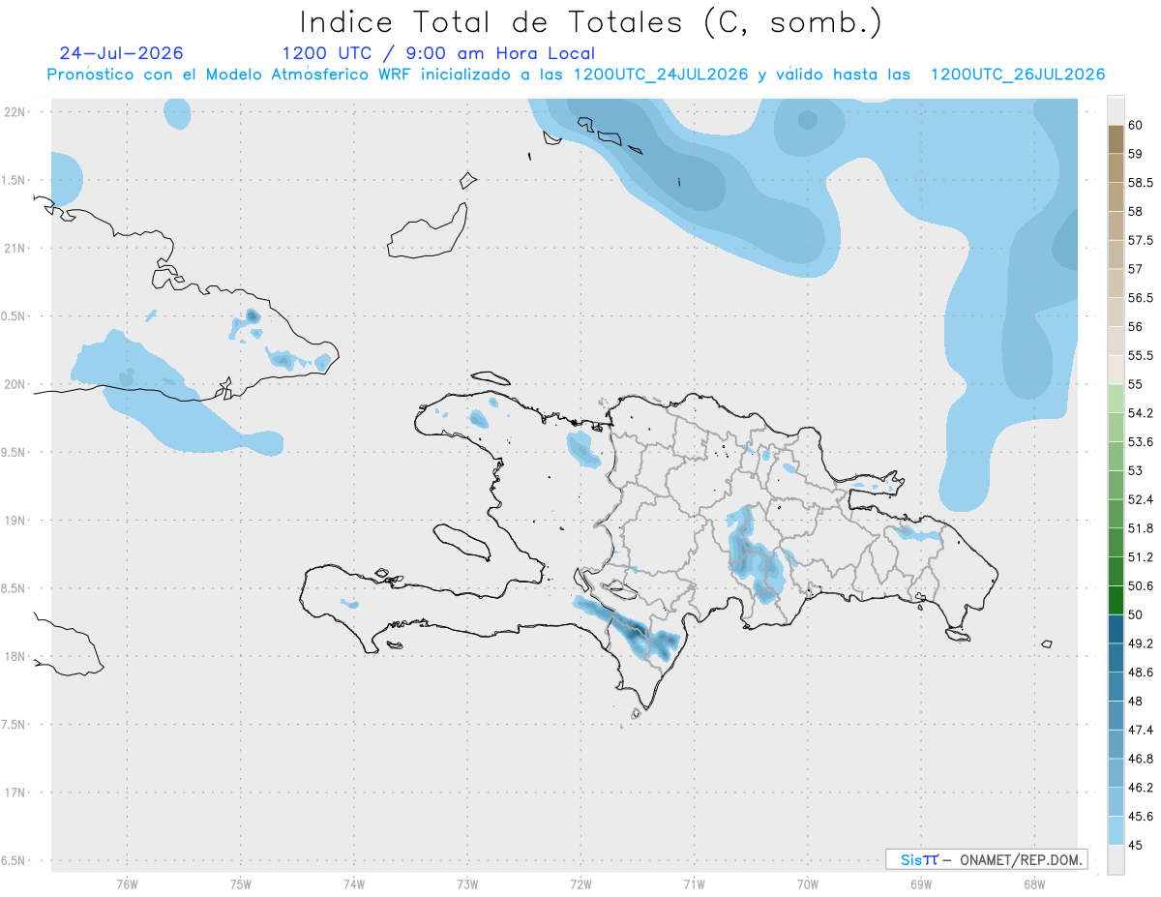The height and width of the screenshot is (897, 1161).
Task: Pick the light blue swatch between 45 and 45.6
Action: click(1116, 831)
